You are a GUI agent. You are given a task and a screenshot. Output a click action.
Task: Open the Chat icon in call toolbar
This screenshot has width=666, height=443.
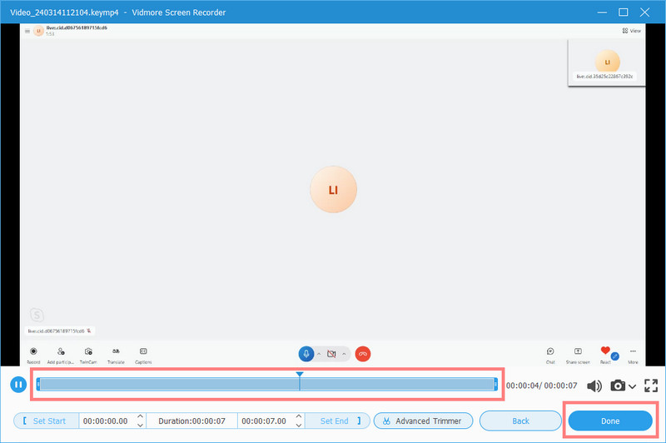click(550, 353)
